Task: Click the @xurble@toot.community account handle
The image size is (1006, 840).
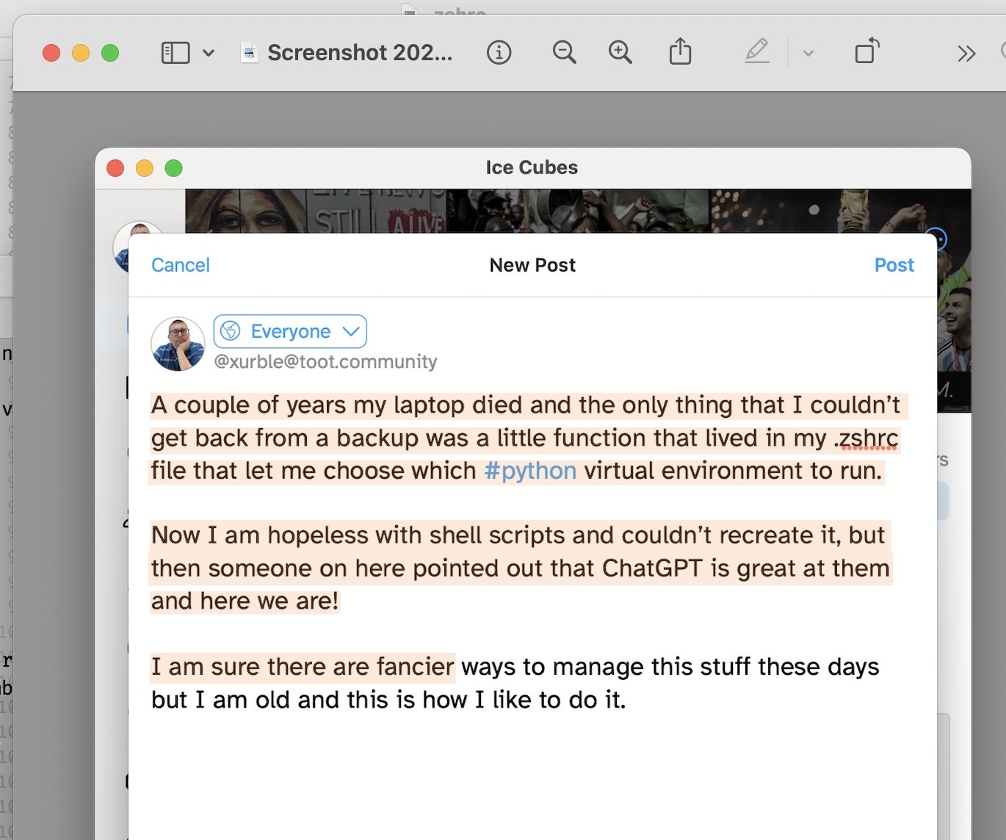Action: (325, 361)
